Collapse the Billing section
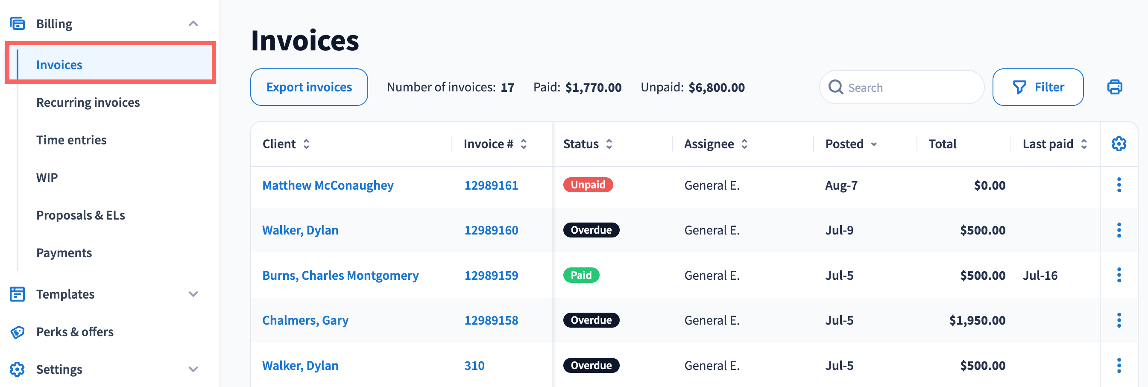The width and height of the screenshot is (1148, 387). [x=193, y=23]
